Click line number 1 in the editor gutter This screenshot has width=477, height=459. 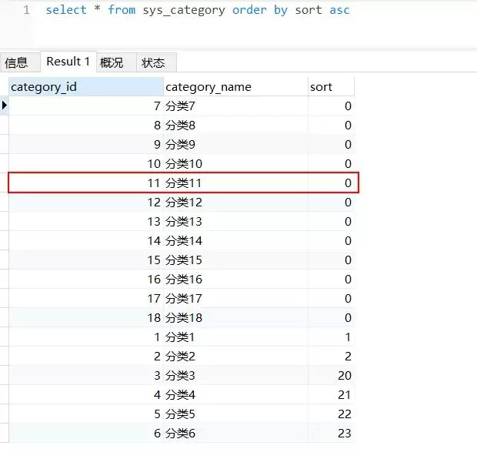tap(26, 10)
